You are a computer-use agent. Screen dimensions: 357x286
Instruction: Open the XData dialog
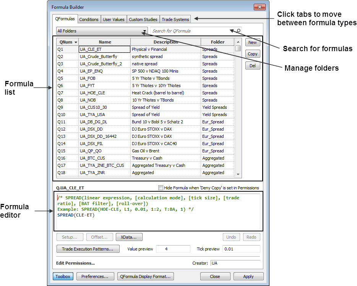point(129,237)
